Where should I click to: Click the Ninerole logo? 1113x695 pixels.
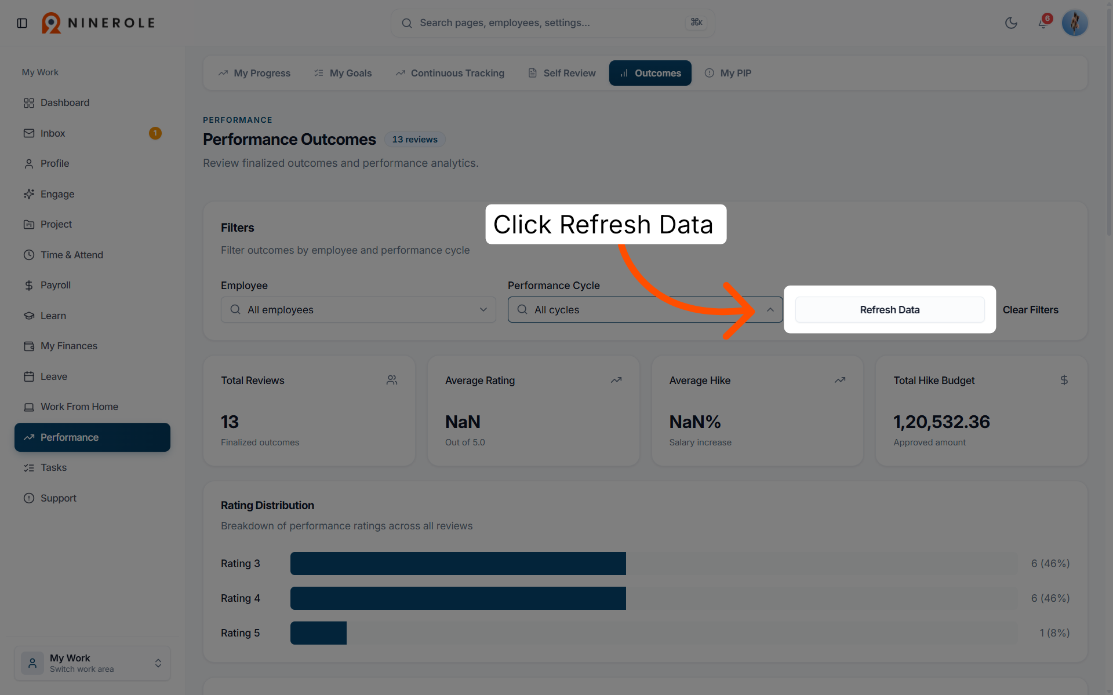tap(99, 23)
